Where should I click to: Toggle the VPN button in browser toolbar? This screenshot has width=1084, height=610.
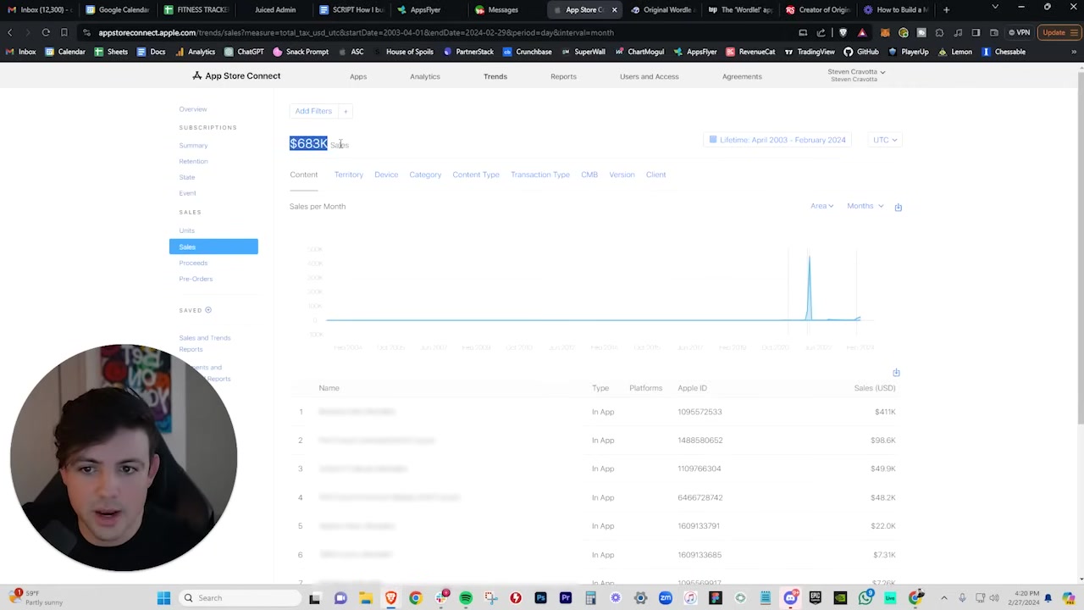pyautogui.click(x=1019, y=32)
